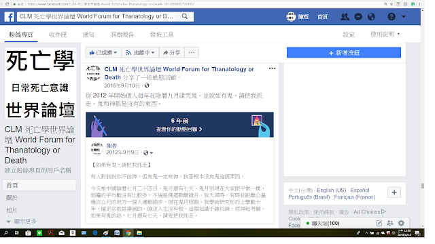Switch to 粉絲專頁 tab

click(21, 35)
